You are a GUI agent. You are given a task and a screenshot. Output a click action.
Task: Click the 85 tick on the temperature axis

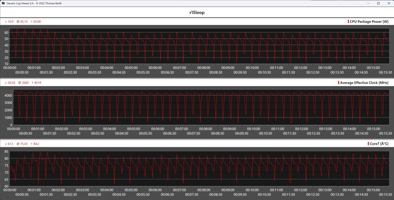click(x=6, y=152)
